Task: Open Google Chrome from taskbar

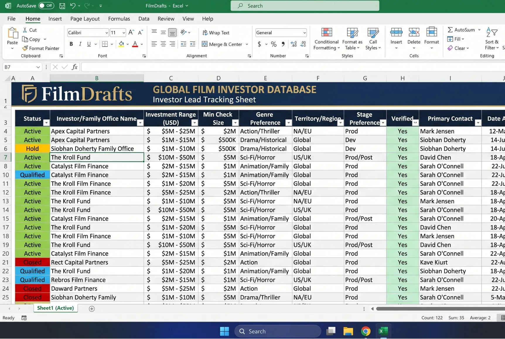Action: tap(366, 331)
